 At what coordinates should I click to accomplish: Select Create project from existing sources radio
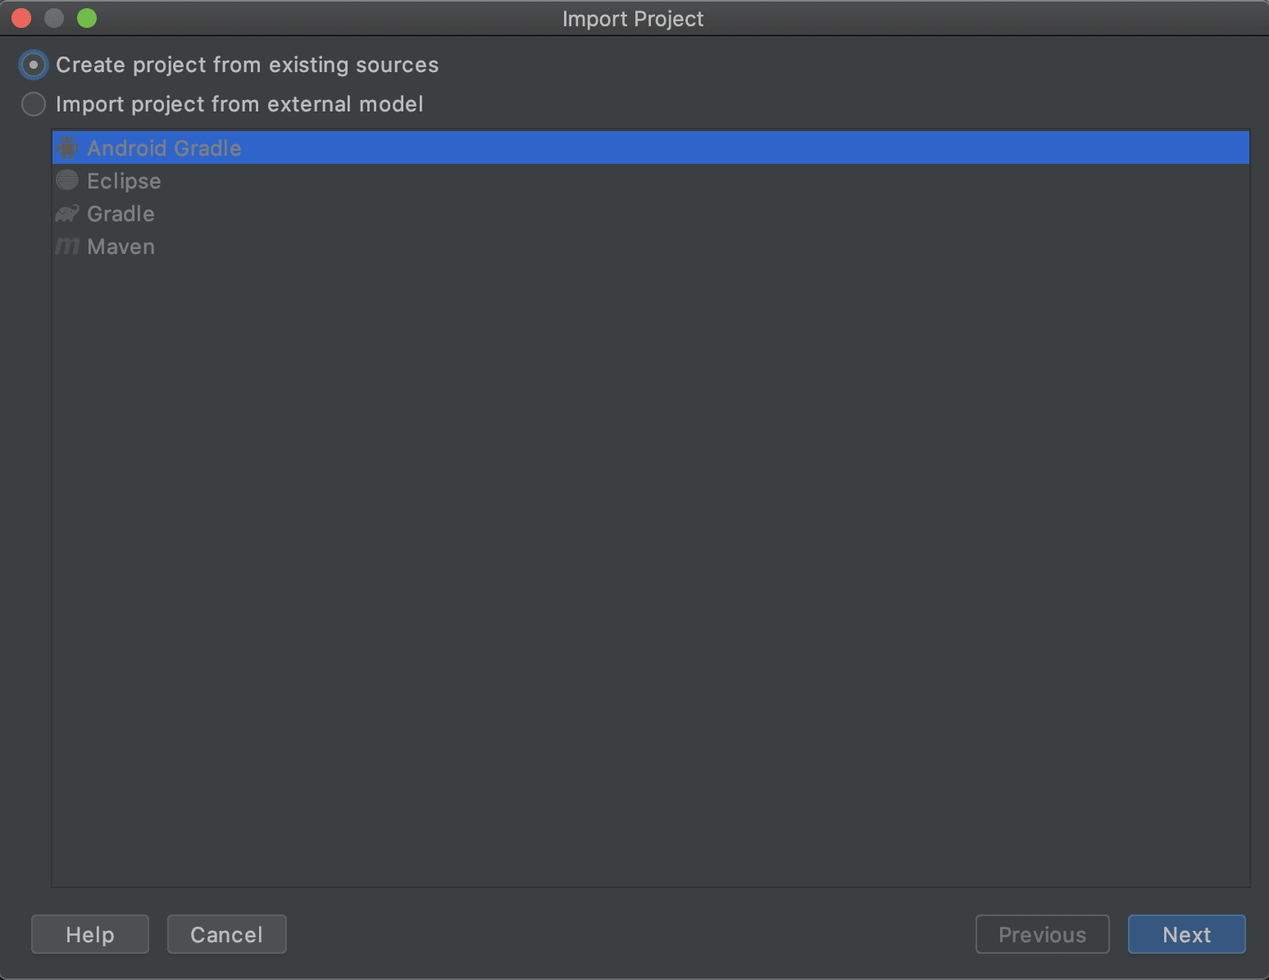(x=34, y=65)
